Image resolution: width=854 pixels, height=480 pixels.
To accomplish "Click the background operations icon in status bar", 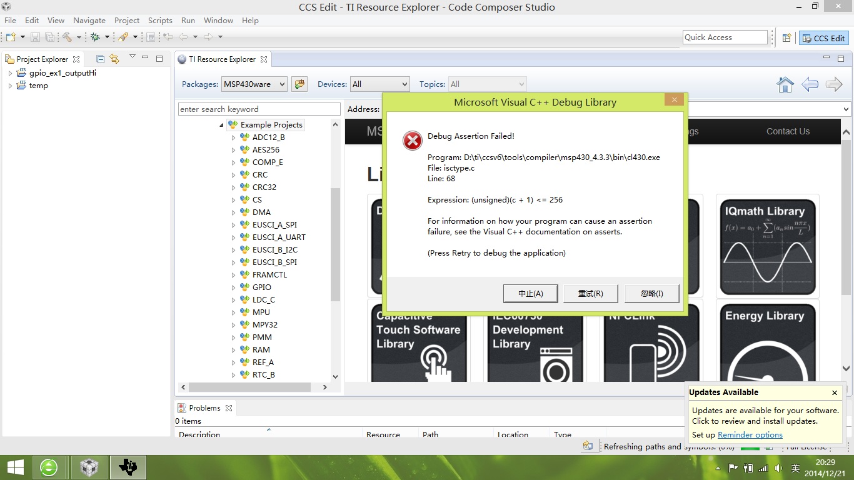I will (588, 446).
